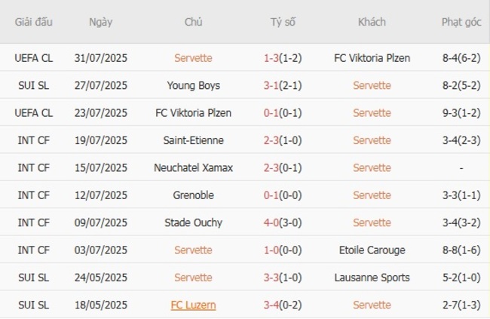Screen dimensions: 490x319
Task: Click the Ngày column header
Action: (101, 22)
